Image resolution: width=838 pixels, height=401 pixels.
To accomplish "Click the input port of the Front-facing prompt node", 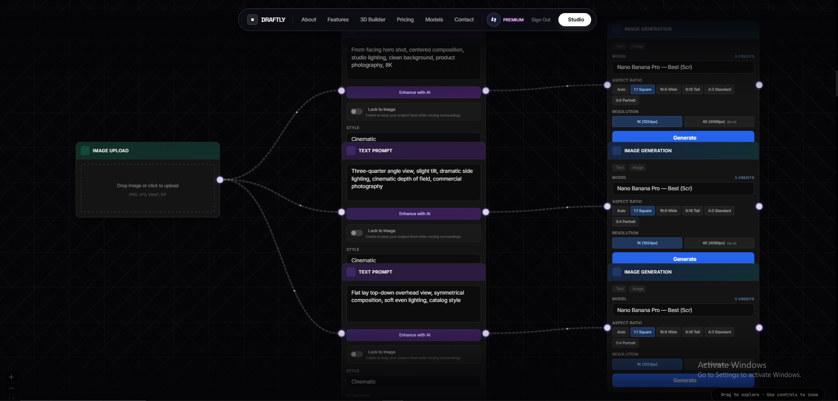I will pos(341,91).
